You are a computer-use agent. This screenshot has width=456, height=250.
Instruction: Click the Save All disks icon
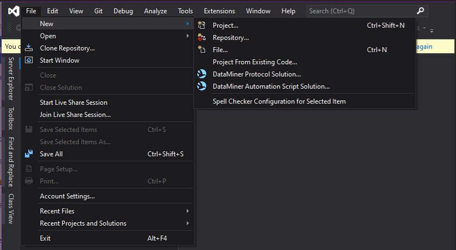pos(29,154)
